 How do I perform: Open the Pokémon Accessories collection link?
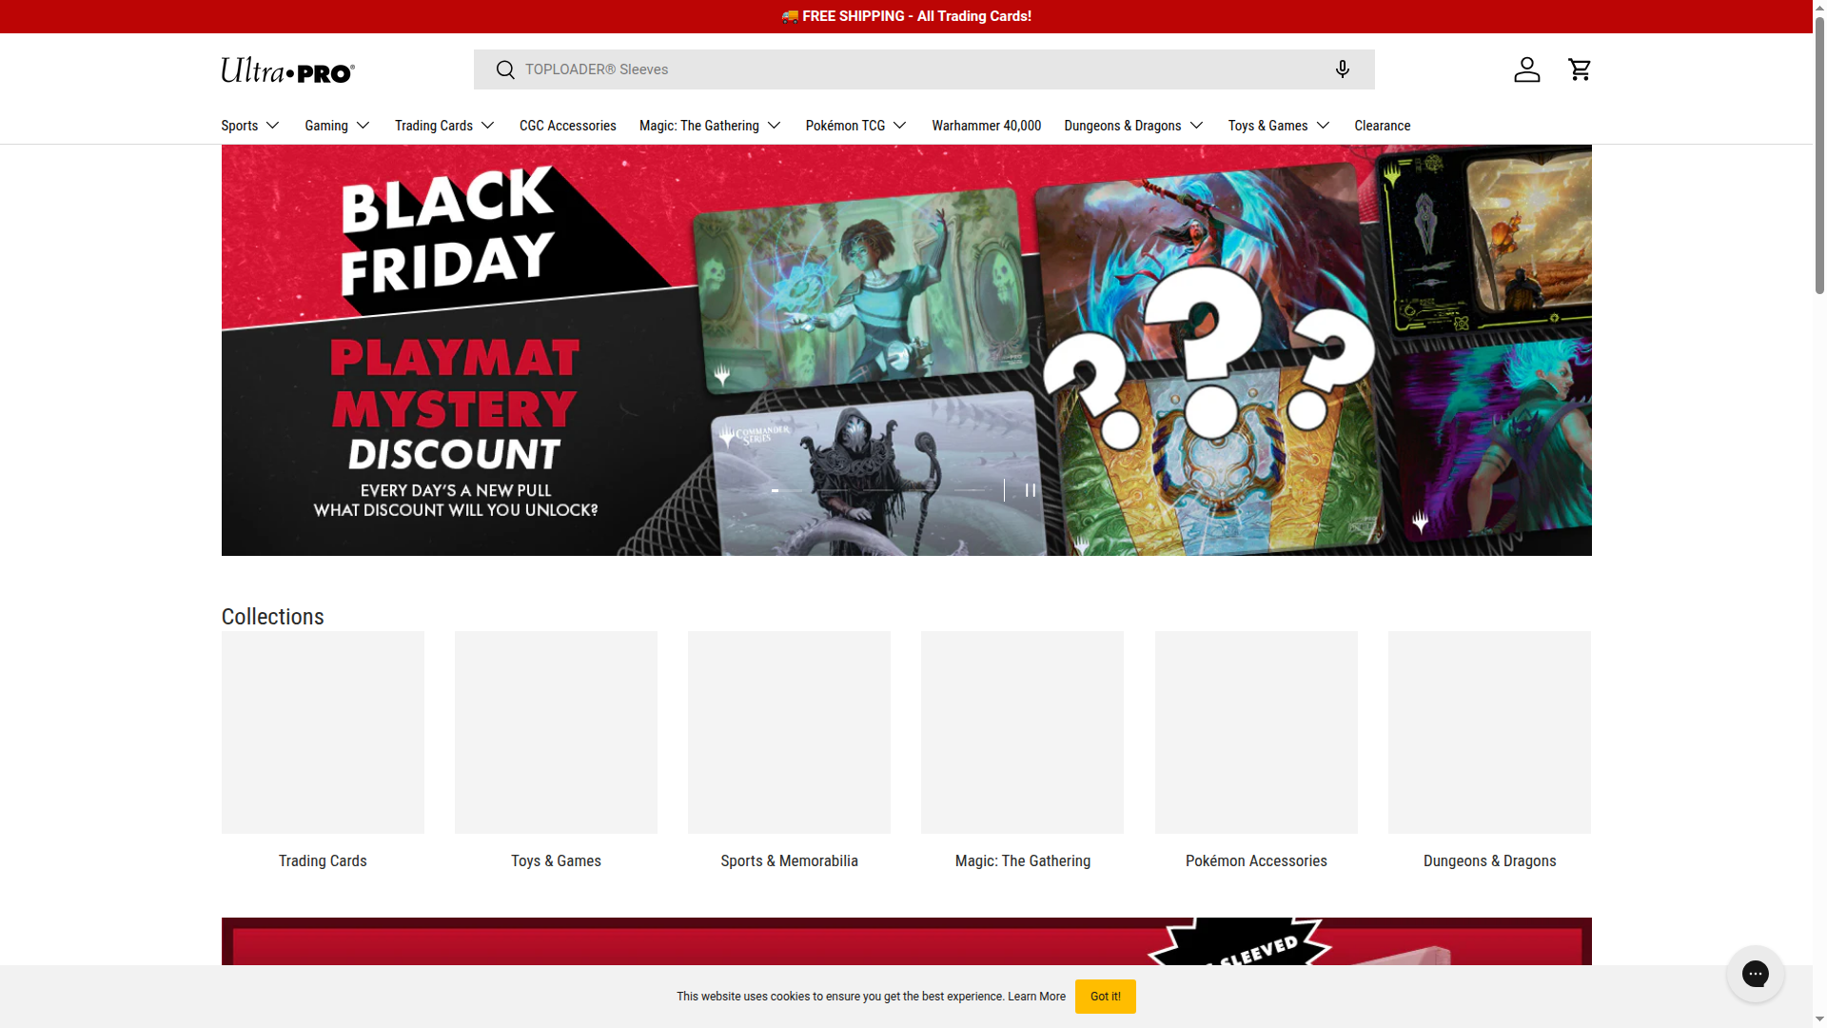pos(1255,860)
